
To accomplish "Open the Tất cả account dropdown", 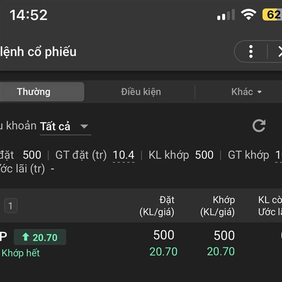I will pyautogui.click(x=64, y=126).
